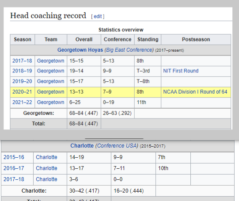The height and width of the screenshot is (201, 239).
Task: Open the 2016–17 season link
Action: [x=14, y=168]
